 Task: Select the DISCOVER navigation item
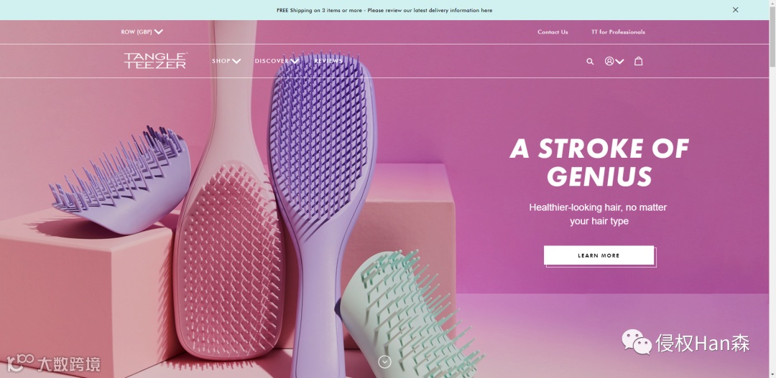point(272,61)
